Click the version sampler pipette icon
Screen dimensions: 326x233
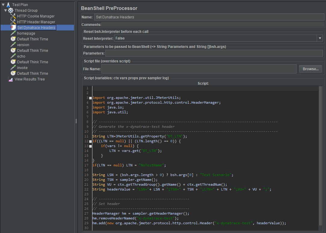[x=13, y=45]
